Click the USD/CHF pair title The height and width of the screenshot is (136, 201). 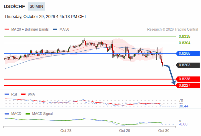tap(14, 6)
